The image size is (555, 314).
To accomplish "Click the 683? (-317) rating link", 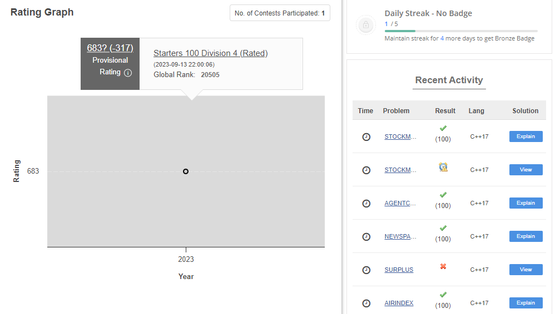I will click(x=110, y=48).
